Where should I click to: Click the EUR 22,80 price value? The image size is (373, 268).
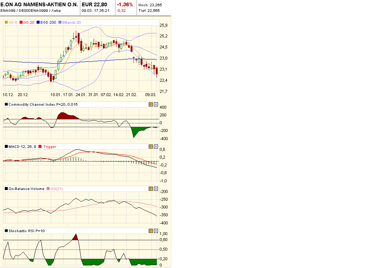(x=94, y=4)
